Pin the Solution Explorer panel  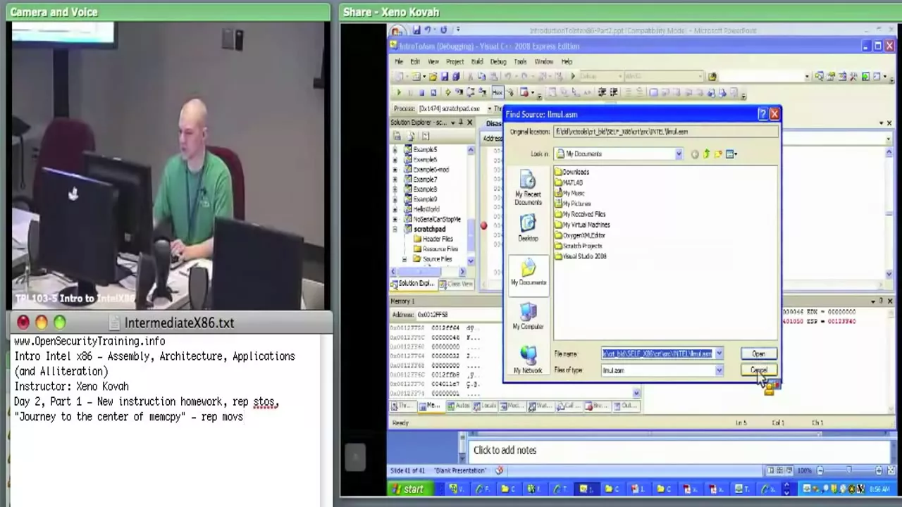460,123
